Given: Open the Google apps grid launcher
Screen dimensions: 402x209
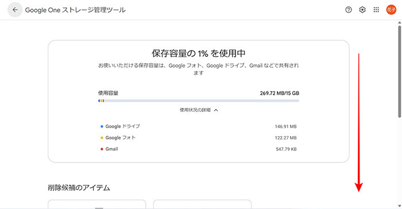Looking at the screenshot, I should (x=376, y=10).
